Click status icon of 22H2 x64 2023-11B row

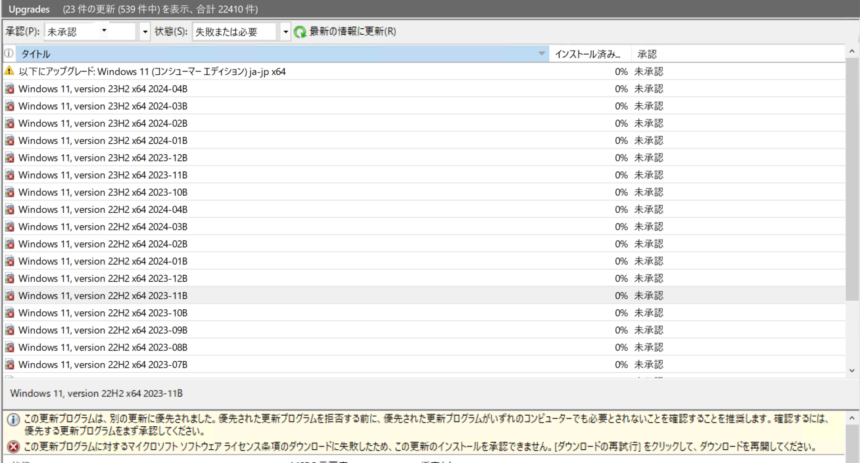tap(9, 296)
